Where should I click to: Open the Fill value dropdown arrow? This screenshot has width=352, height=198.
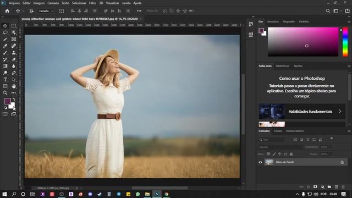[x=331, y=154]
